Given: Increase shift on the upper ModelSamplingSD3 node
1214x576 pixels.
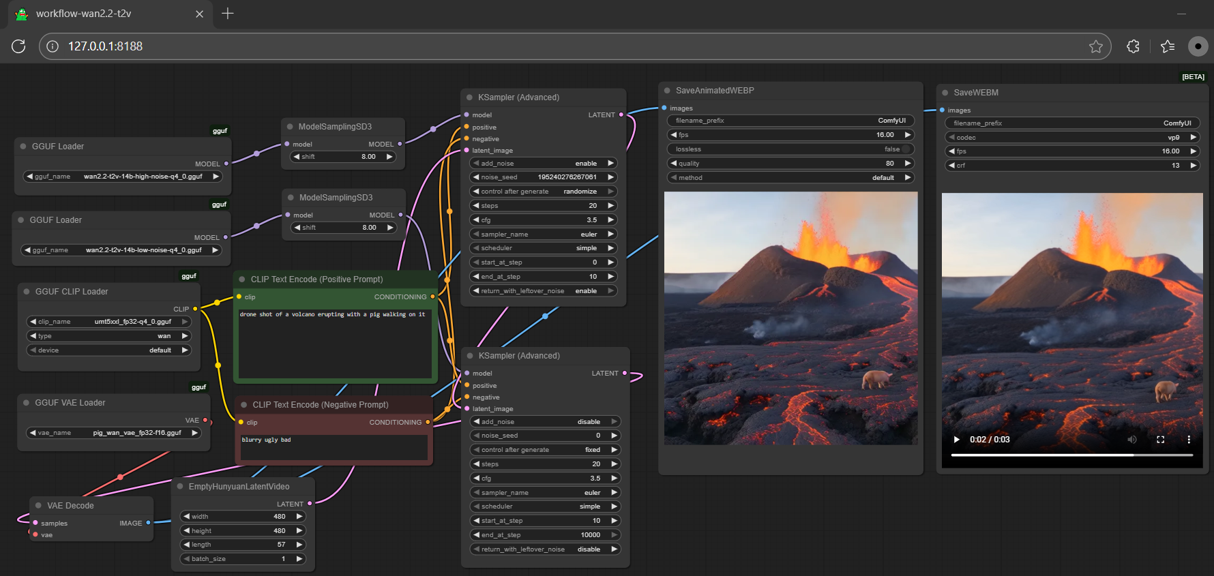Looking at the screenshot, I should click(389, 157).
